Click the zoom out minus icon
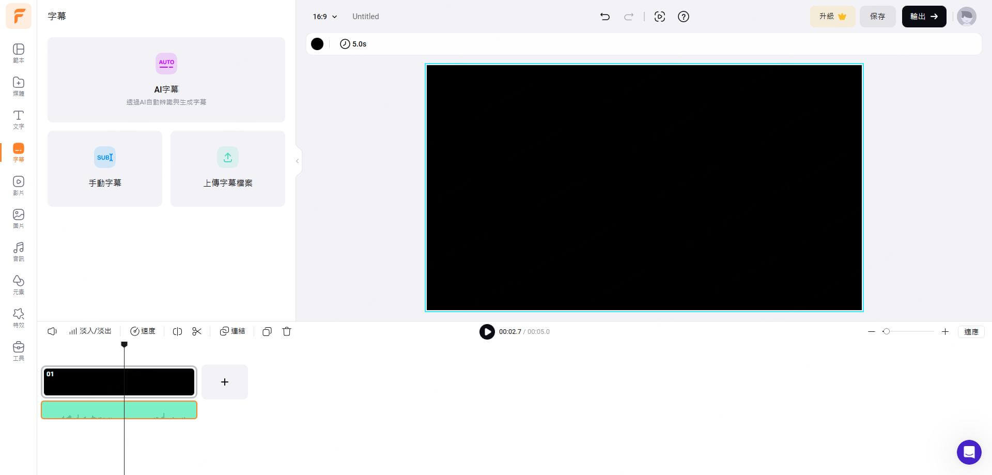 click(x=872, y=332)
